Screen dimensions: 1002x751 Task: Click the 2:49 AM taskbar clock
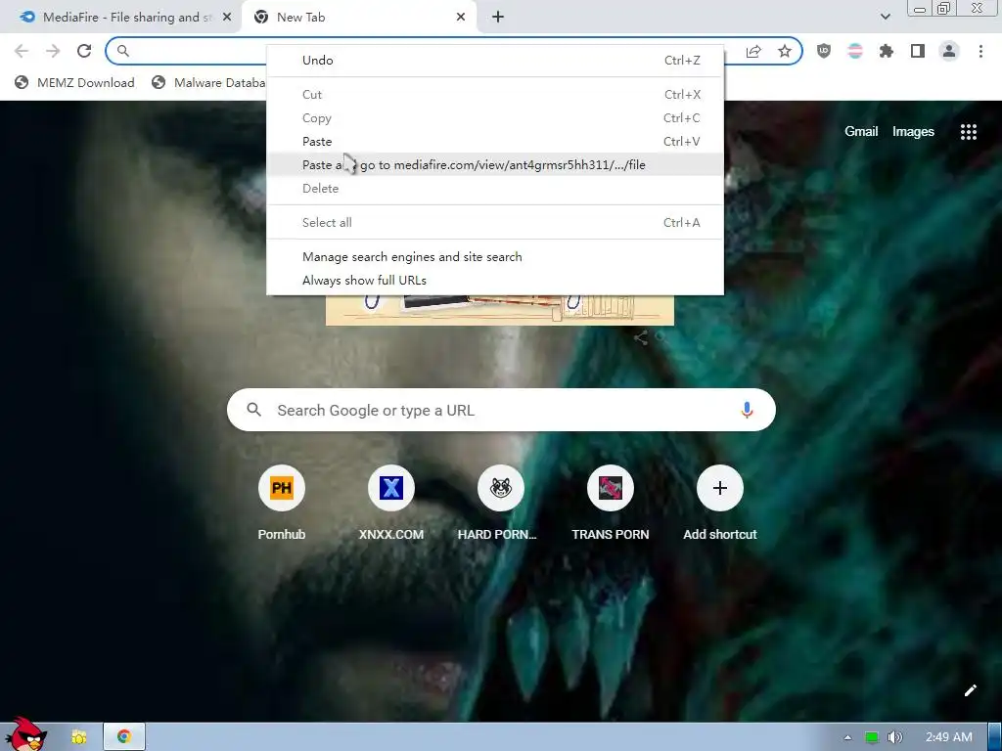(x=948, y=737)
